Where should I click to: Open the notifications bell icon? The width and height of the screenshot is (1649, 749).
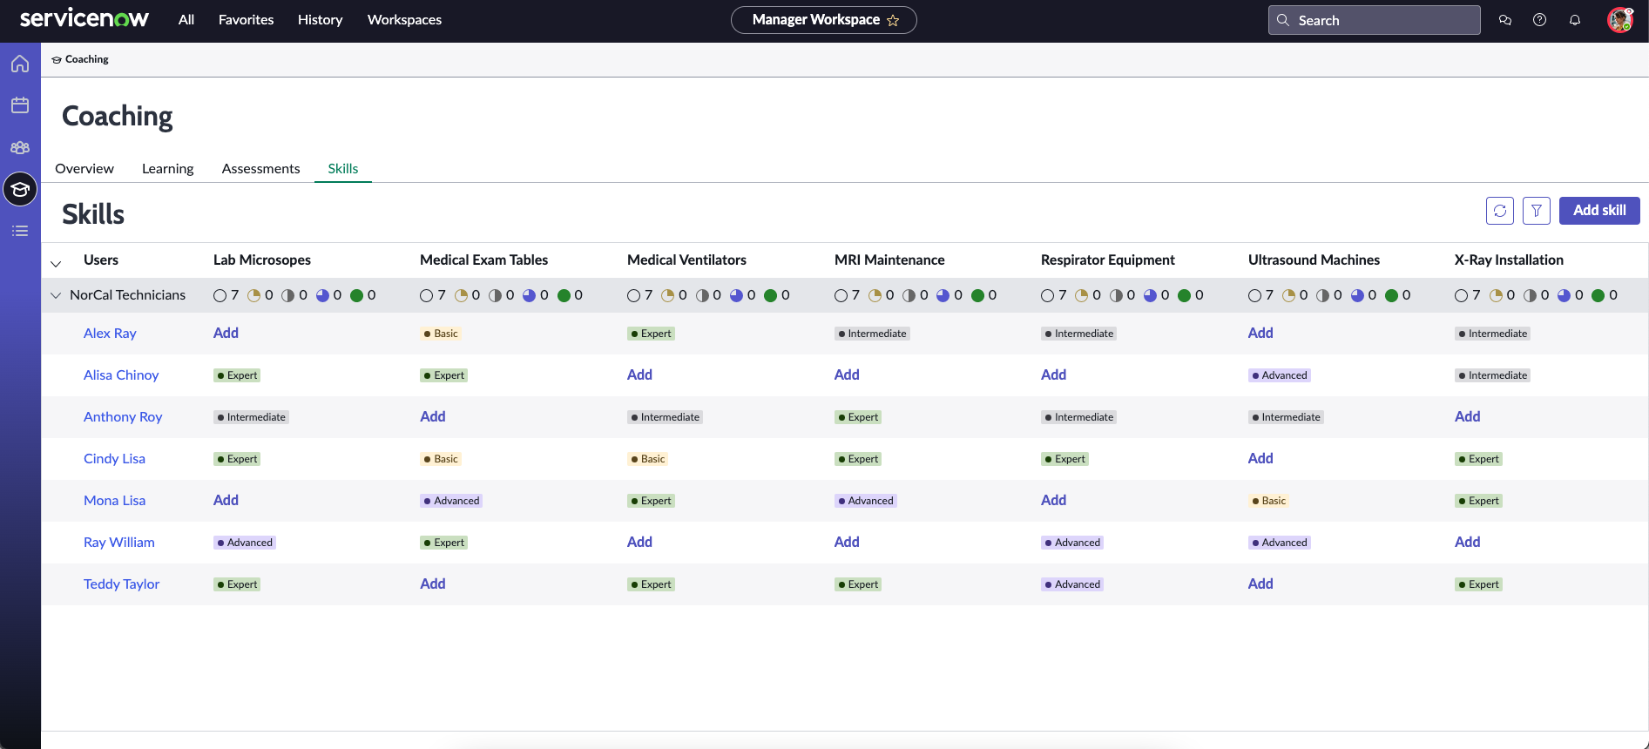1574,20
